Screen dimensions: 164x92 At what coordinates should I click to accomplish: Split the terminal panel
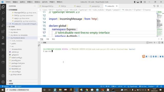[x=159, y=43]
